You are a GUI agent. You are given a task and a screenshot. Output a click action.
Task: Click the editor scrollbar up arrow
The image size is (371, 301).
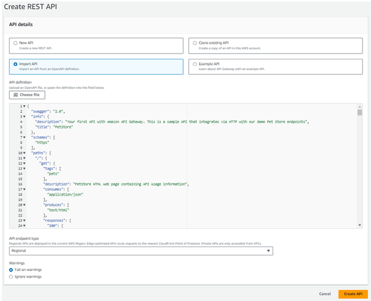[x=360, y=107]
